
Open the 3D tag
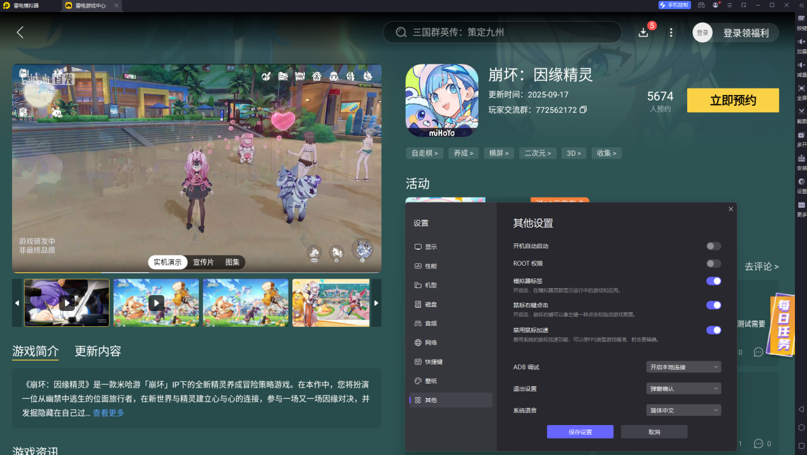pos(574,153)
